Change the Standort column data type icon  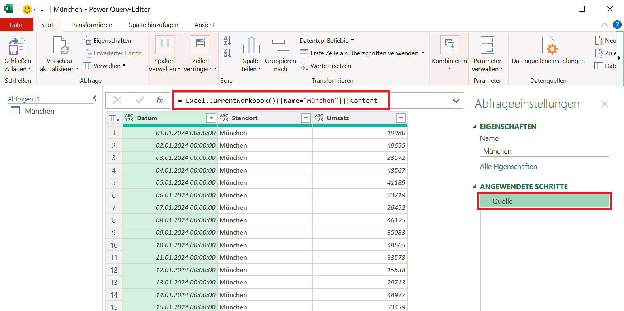click(x=224, y=118)
